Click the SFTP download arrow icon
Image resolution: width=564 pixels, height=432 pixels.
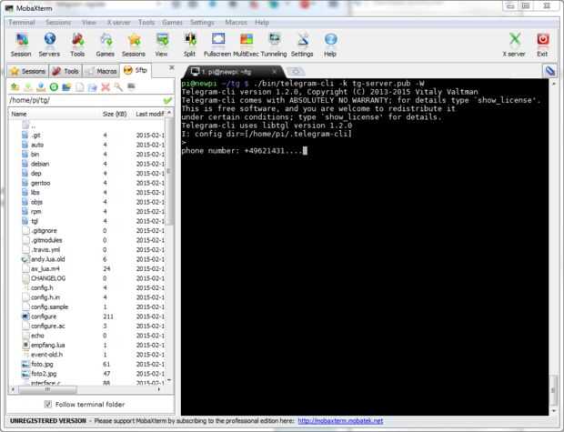point(28,86)
